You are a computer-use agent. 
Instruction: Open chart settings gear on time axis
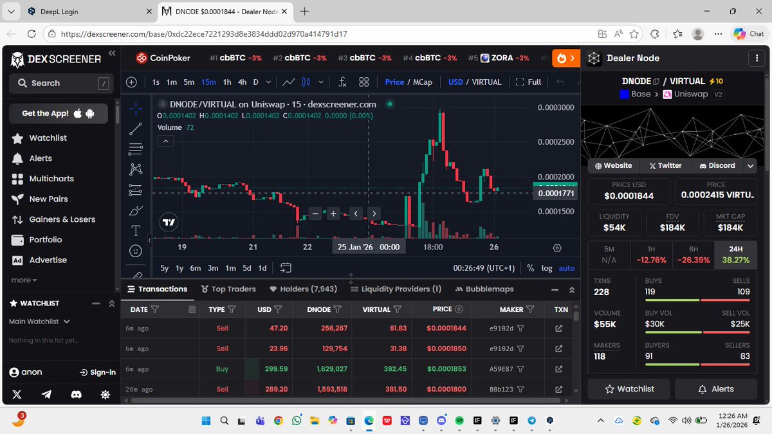557,248
